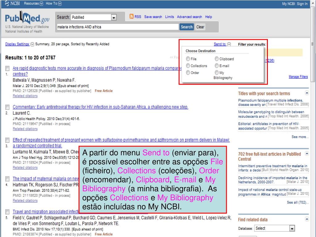
Task: Click Related citations under Laurent commentary
Action: [x=25, y=129]
